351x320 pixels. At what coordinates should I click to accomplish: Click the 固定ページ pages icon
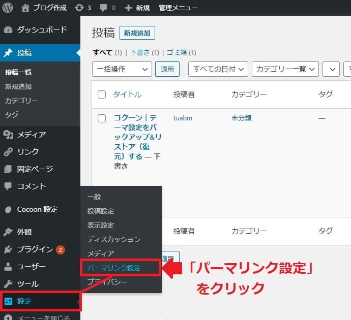(8, 169)
